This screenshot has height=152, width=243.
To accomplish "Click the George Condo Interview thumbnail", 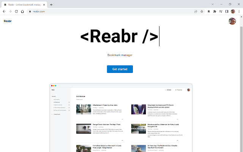I will (x=84, y=129).
